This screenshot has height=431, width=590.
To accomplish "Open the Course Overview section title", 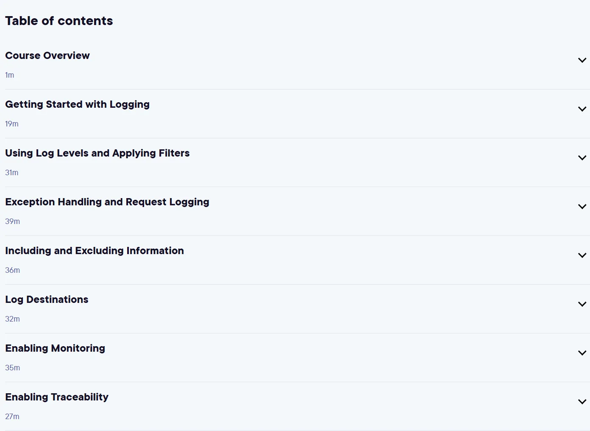I will 47,56.
